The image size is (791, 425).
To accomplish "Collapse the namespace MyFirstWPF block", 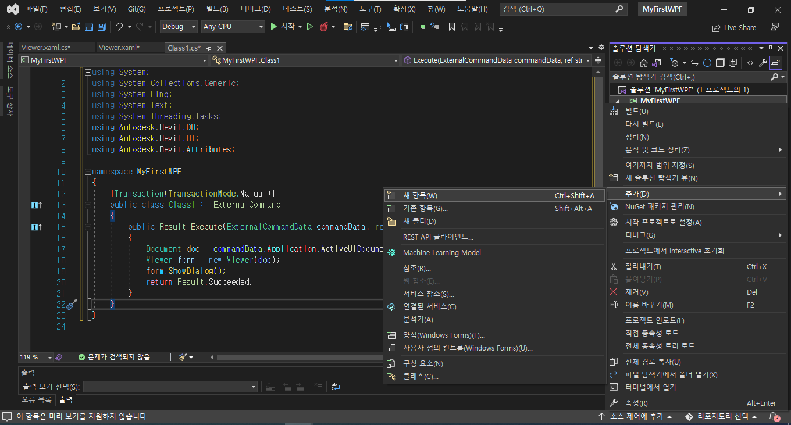I will (x=88, y=172).
